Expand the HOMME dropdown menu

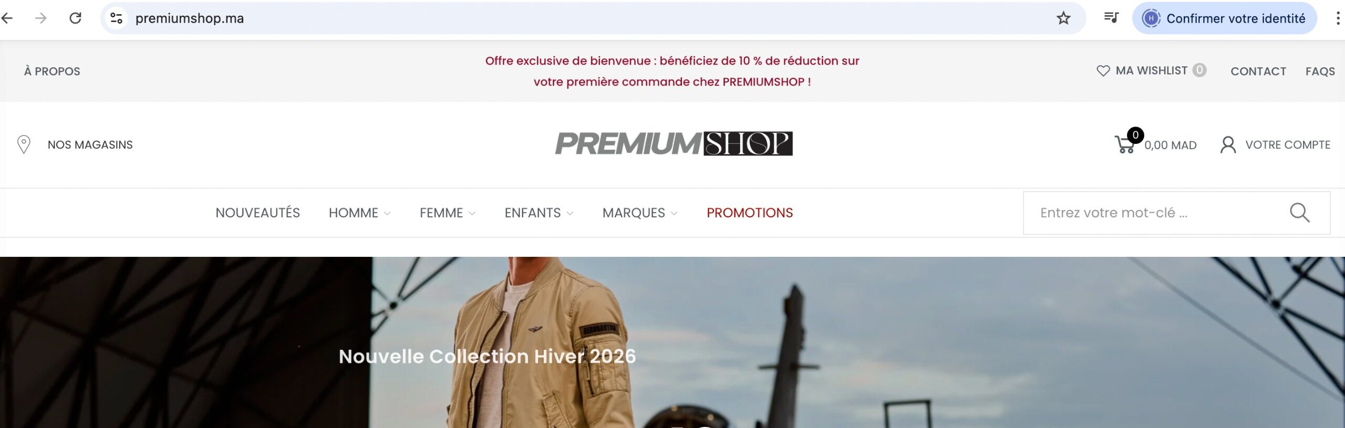pyautogui.click(x=359, y=213)
